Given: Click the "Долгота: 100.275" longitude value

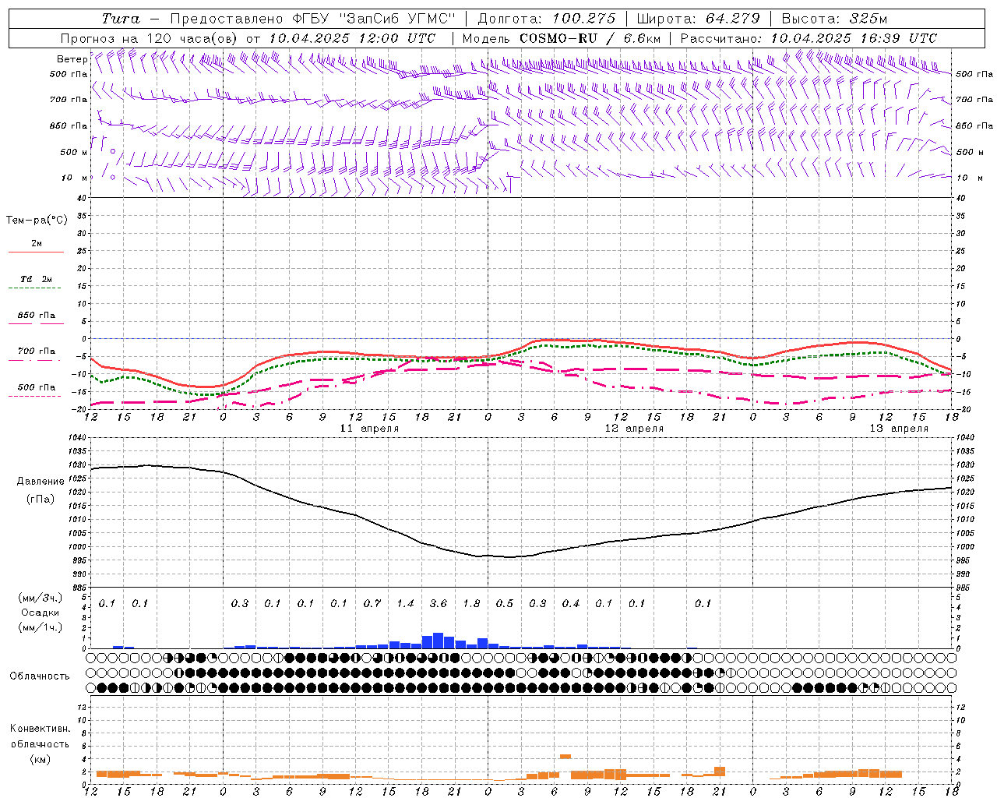Looking at the screenshot, I should point(547,19).
